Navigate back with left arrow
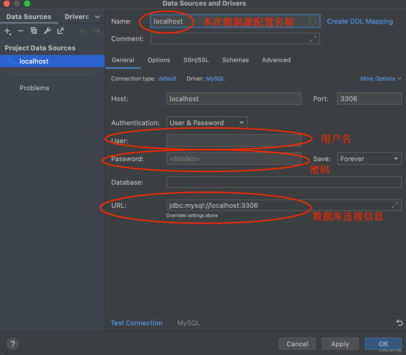 click(x=83, y=31)
